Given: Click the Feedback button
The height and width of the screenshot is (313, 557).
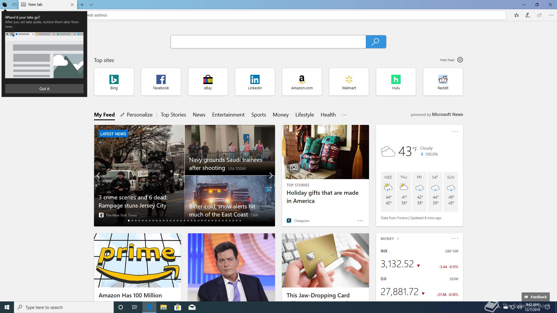Looking at the screenshot, I should (536, 297).
